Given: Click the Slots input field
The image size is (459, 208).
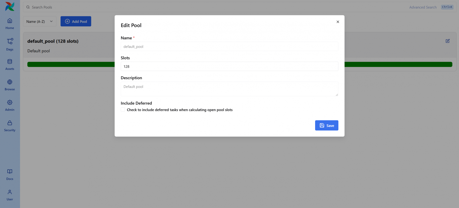Looking at the screenshot, I should [x=229, y=67].
